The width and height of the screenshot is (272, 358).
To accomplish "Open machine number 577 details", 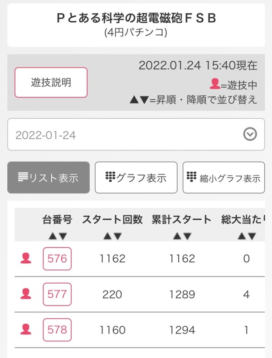I will (57, 294).
